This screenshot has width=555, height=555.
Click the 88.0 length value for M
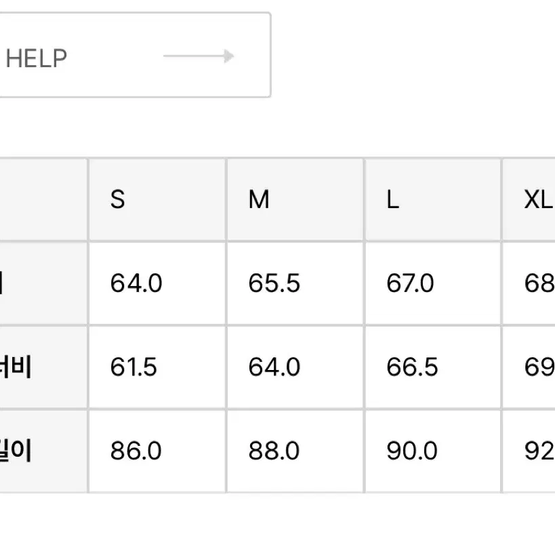pos(274,451)
